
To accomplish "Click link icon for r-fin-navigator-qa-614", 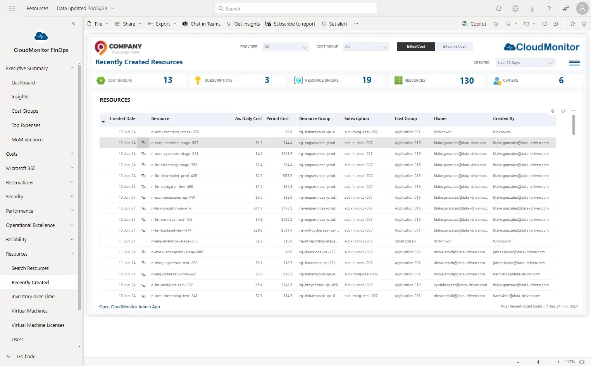I will pyautogui.click(x=143, y=208).
